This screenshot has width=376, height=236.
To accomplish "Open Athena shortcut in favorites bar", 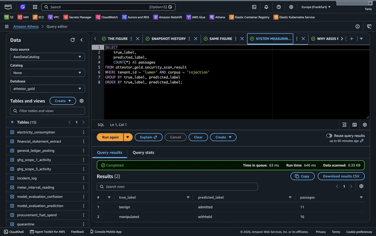I will 217,17.
